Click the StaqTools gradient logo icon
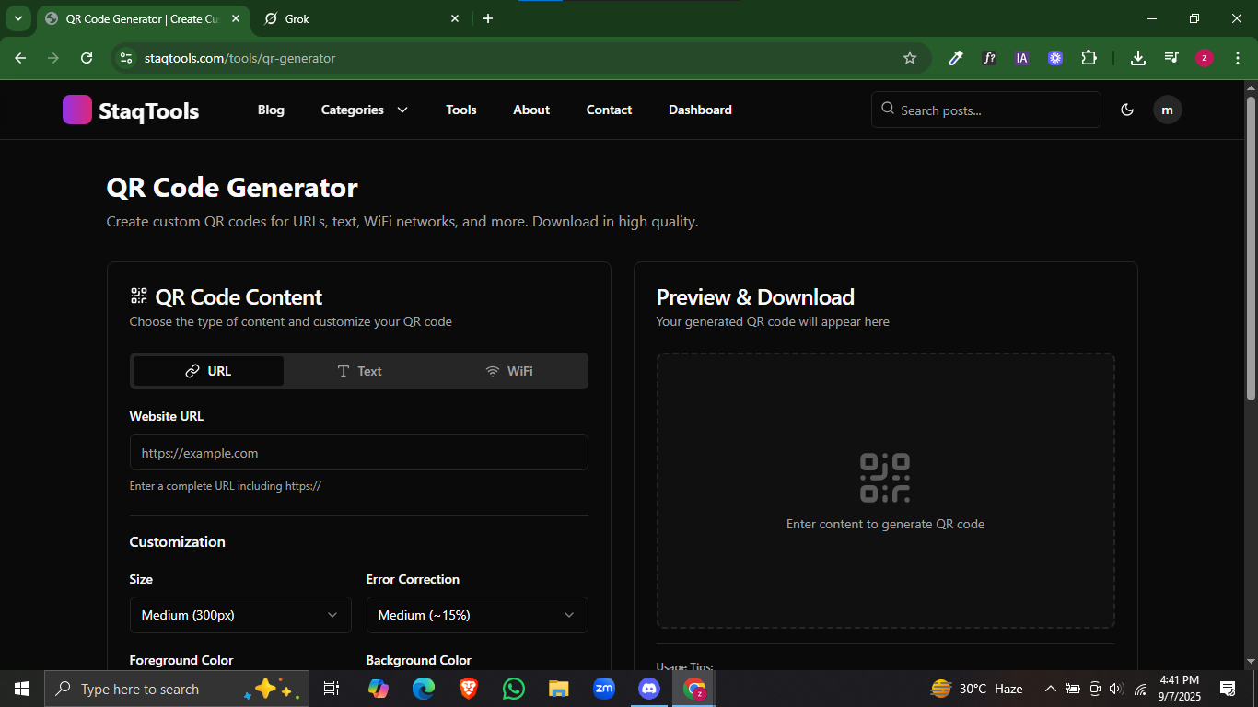1258x707 pixels. pos(77,110)
